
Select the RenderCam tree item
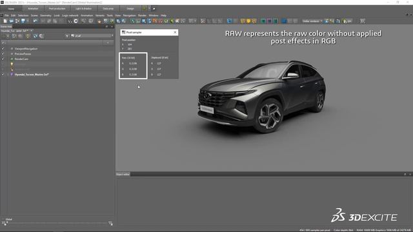[21, 59]
